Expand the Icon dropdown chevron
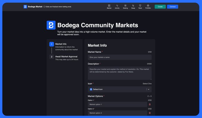The width and height of the screenshot is (202, 118). tap(149, 89)
